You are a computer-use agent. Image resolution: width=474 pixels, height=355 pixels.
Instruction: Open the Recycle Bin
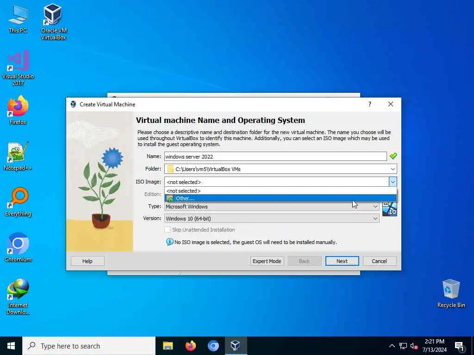(x=451, y=294)
